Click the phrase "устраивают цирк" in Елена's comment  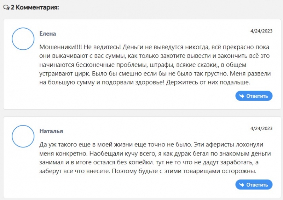point(65,74)
